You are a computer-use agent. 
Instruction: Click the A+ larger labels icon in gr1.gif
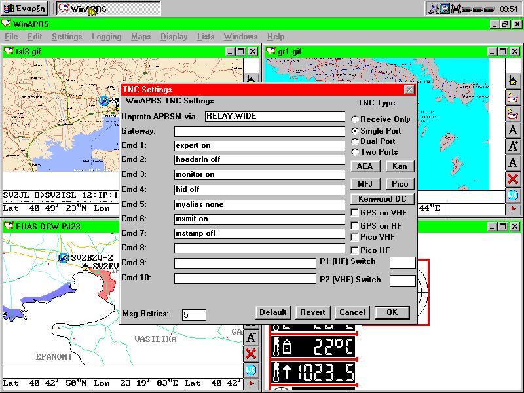(x=513, y=146)
